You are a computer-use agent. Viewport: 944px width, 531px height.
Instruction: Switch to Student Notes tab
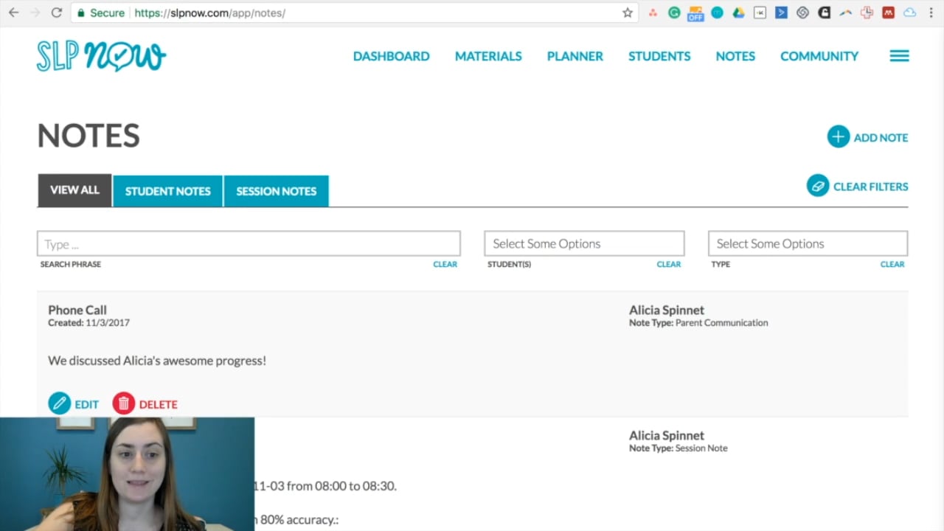[167, 191]
